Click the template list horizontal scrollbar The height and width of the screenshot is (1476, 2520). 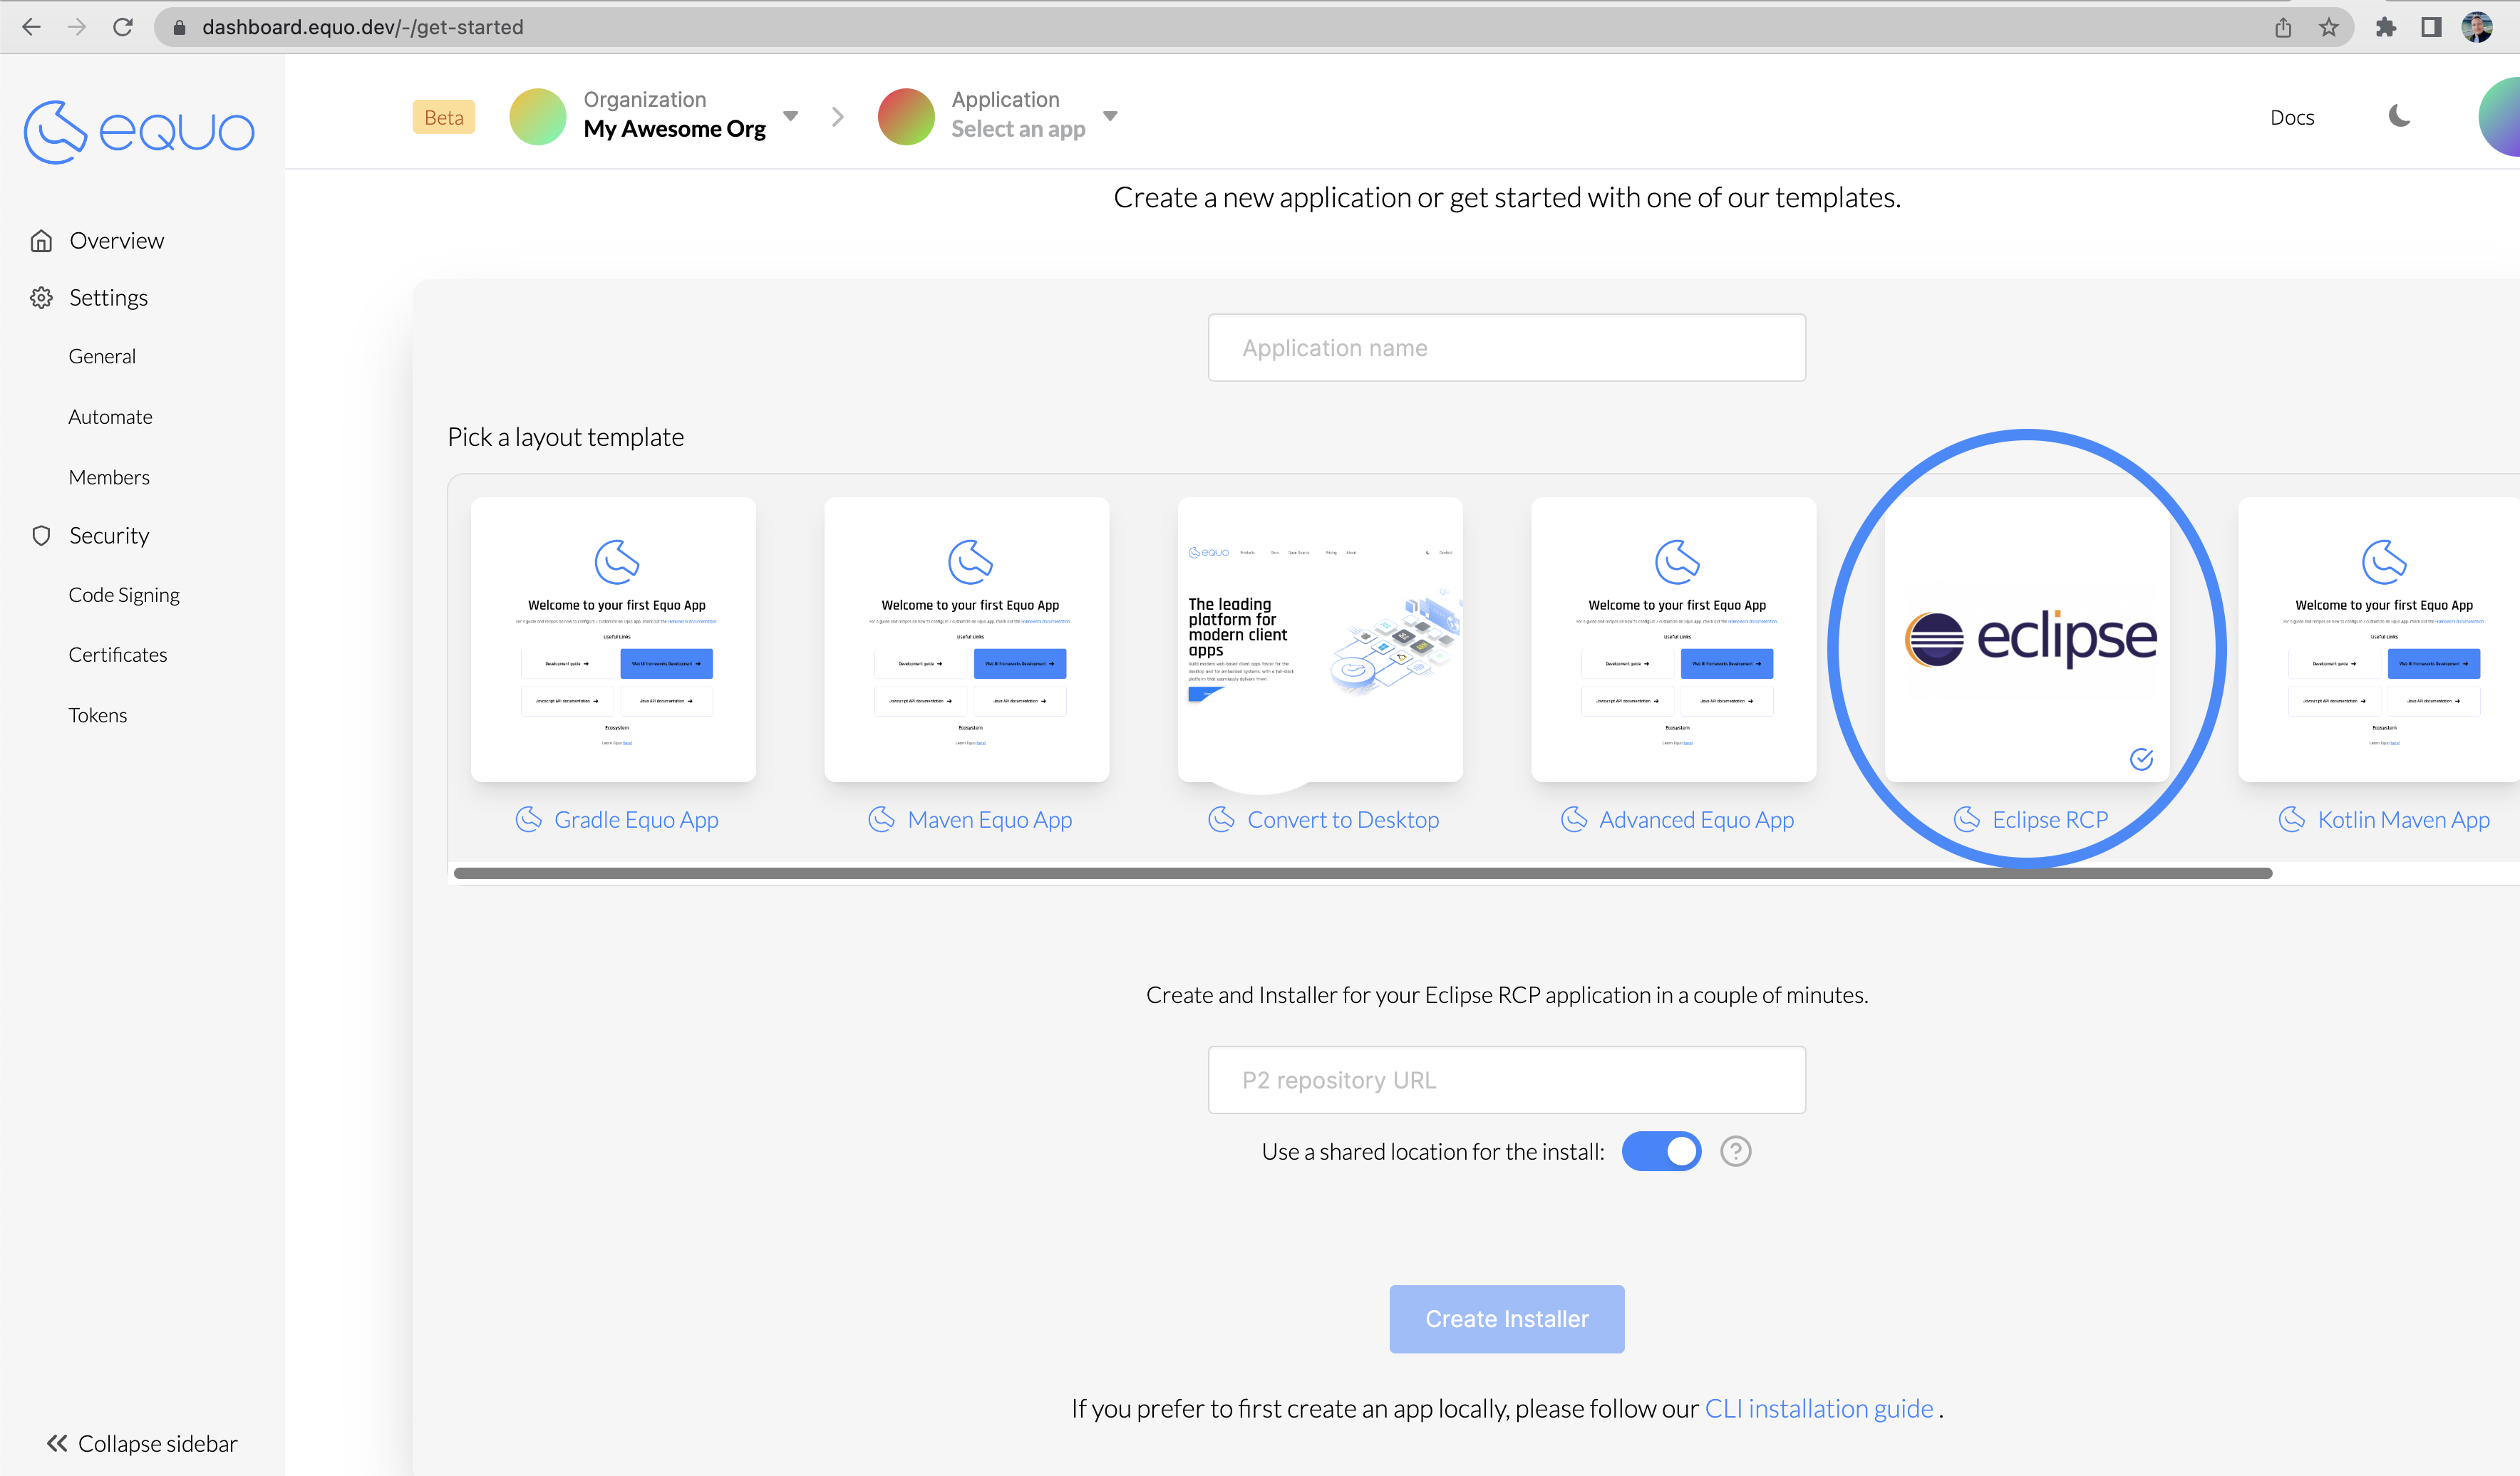[1362, 873]
